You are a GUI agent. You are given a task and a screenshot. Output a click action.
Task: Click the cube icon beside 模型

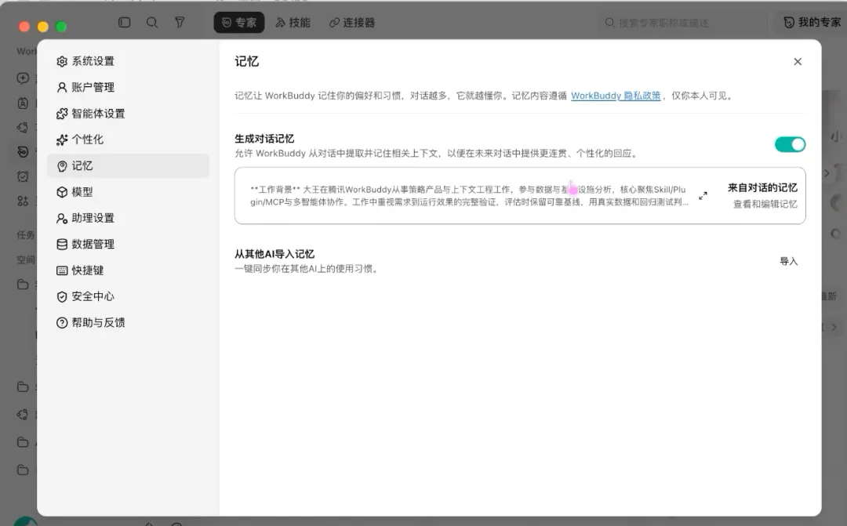click(x=62, y=192)
